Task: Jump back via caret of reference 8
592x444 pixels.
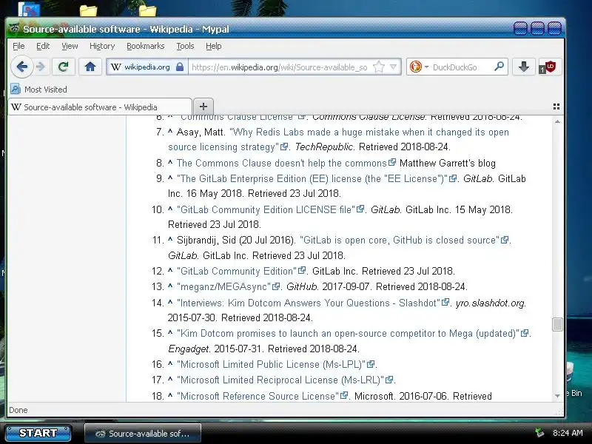Action: click(170, 162)
